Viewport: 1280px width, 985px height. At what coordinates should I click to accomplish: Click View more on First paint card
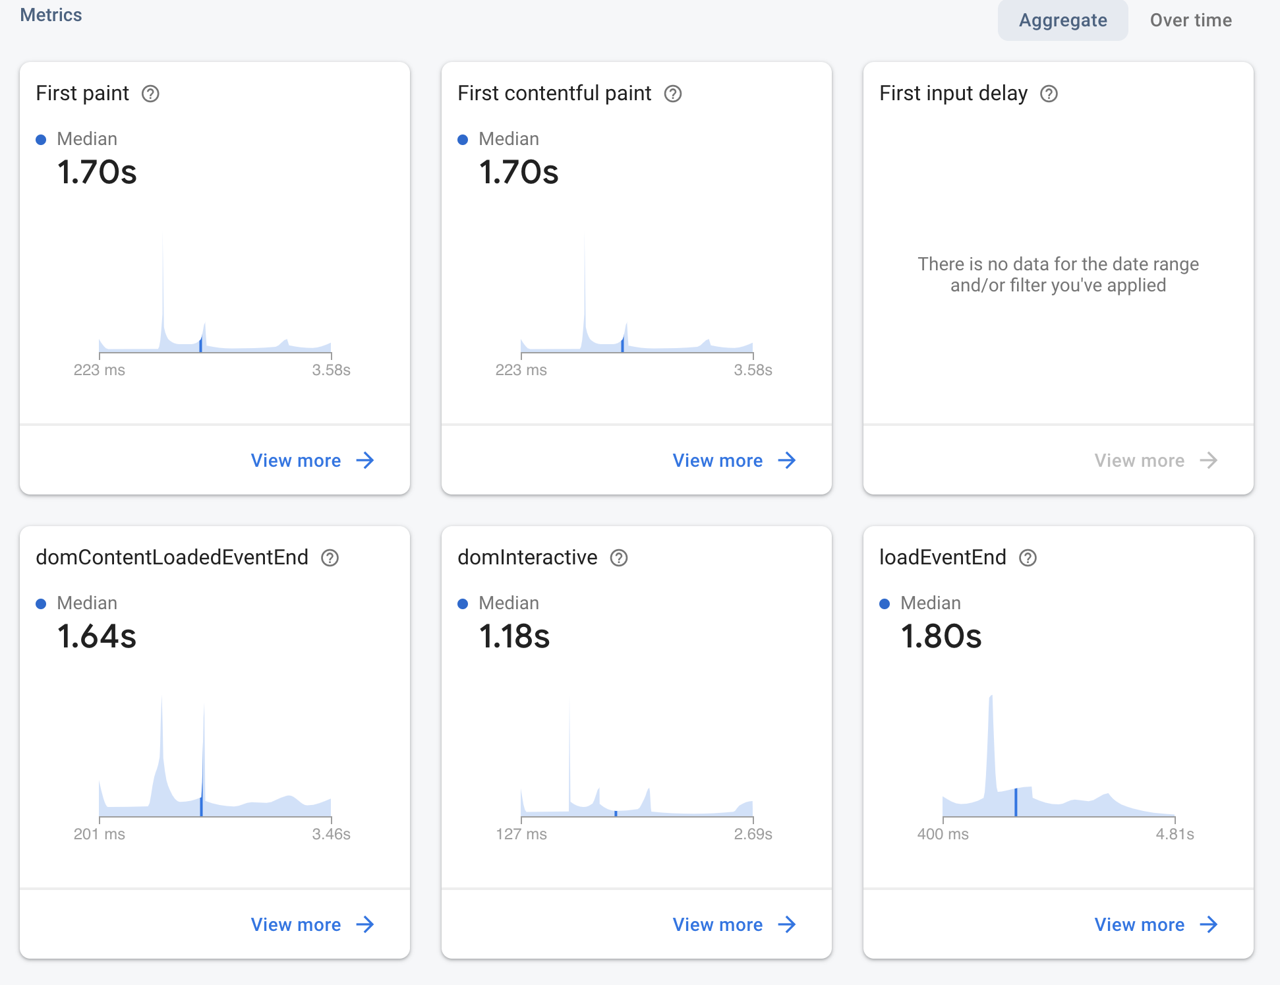(312, 460)
